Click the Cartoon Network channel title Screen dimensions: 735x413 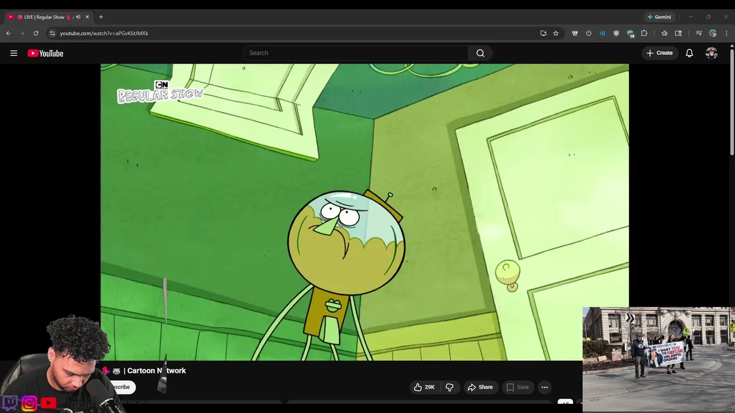(156, 371)
